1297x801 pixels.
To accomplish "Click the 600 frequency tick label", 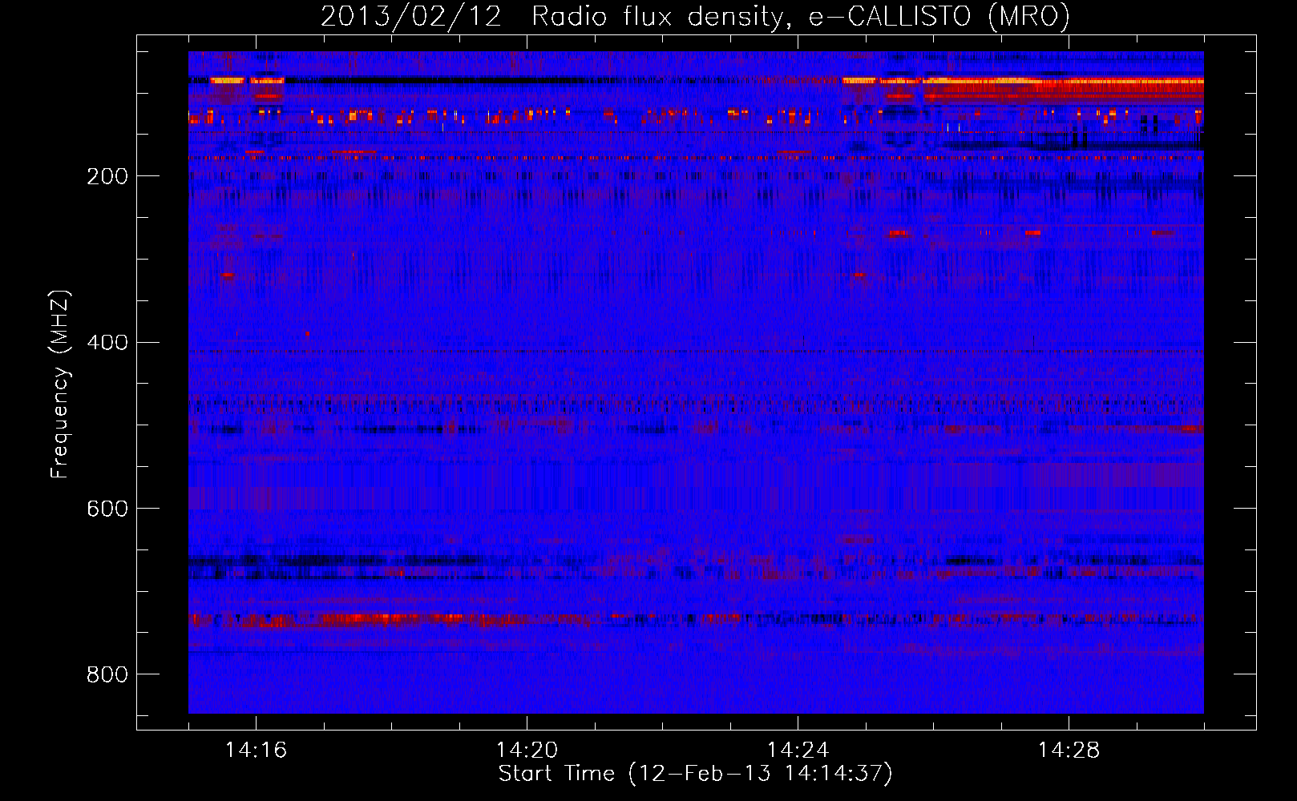I will (x=107, y=509).
